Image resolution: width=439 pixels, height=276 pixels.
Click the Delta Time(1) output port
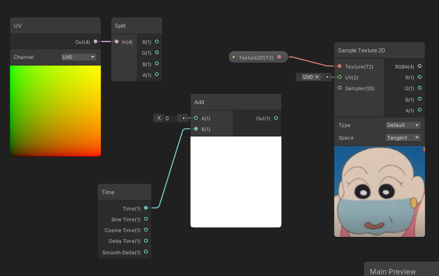click(146, 241)
